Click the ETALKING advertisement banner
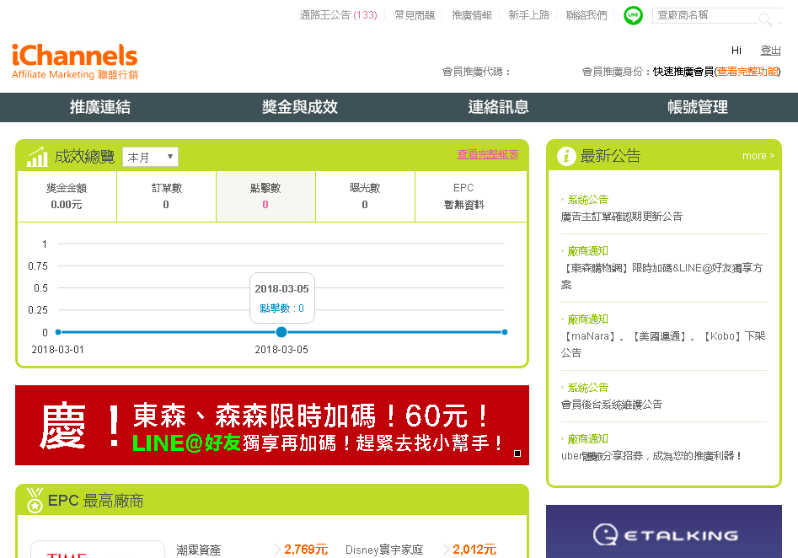 (x=664, y=532)
